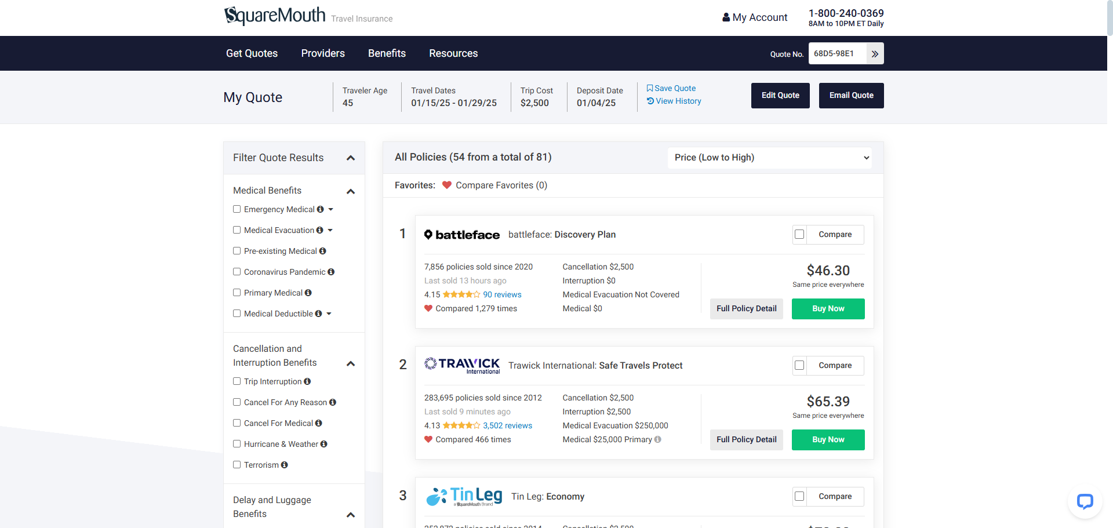The height and width of the screenshot is (528, 1113).
Task: Open the Resources menu
Action: click(x=453, y=53)
